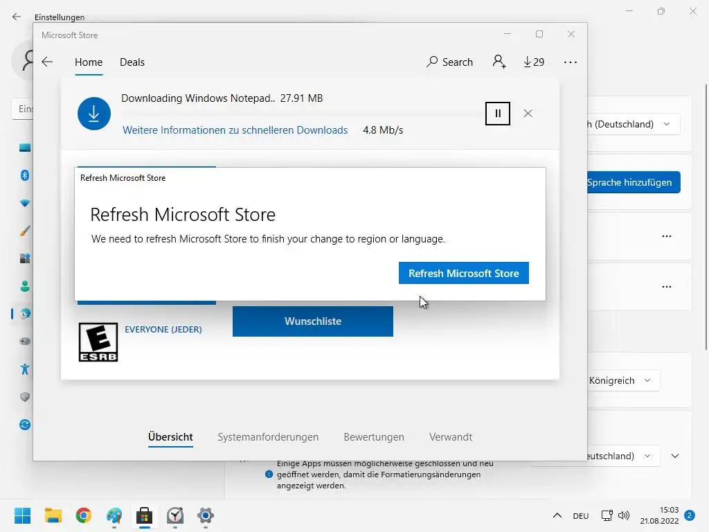
Task: Open the Paint app from taskbar
Action: pos(114,515)
